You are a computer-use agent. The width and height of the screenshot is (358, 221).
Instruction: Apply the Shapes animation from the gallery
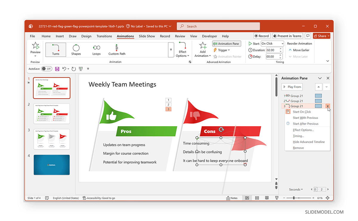pos(76,49)
